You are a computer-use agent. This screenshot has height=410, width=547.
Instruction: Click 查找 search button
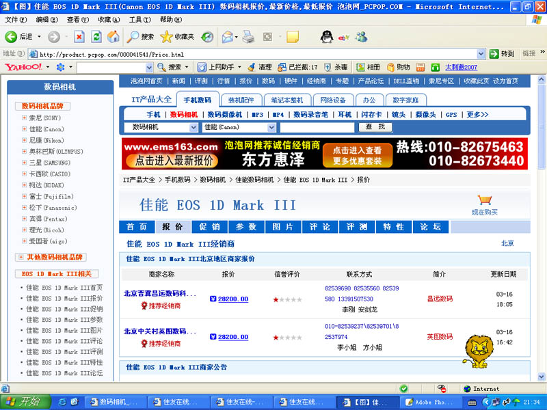tap(375, 127)
